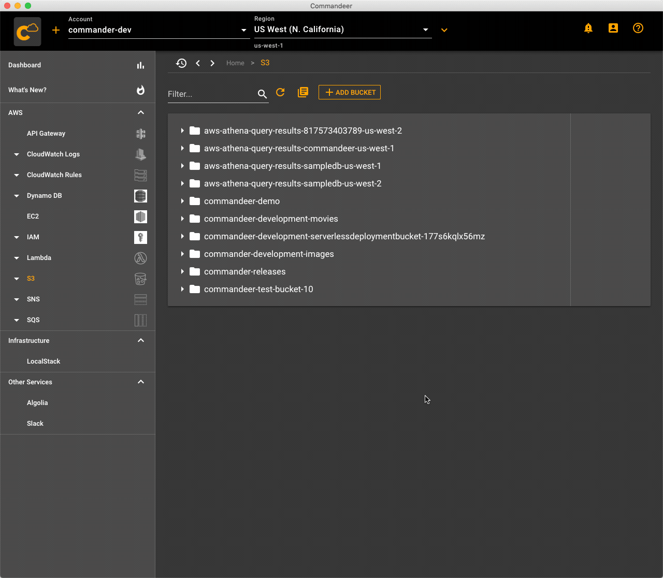The width and height of the screenshot is (663, 578).
Task: Expand the CloudWatch Rules submenu arrow
Action: click(x=17, y=175)
